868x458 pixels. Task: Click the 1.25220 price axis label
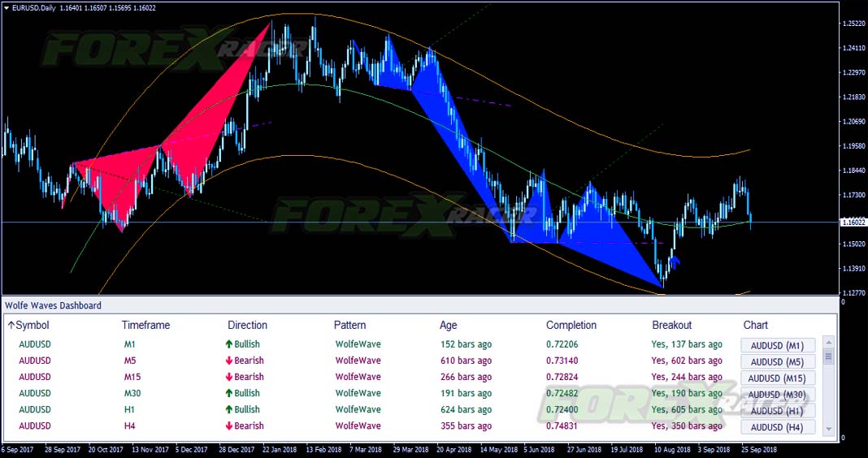pyautogui.click(x=853, y=24)
